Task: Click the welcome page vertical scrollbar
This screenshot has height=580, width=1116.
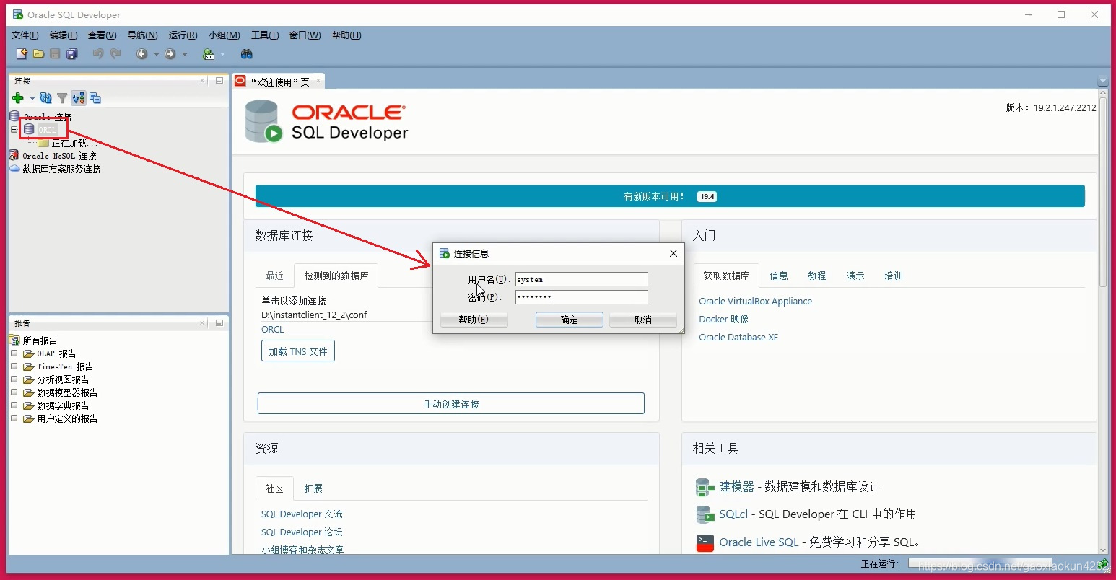Action: (x=1102, y=192)
